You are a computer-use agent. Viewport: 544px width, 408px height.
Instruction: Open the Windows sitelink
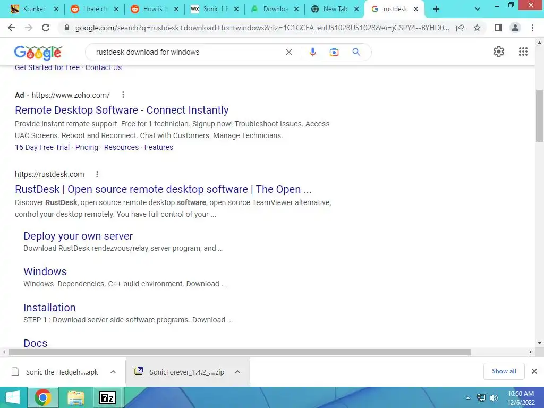pyautogui.click(x=45, y=271)
